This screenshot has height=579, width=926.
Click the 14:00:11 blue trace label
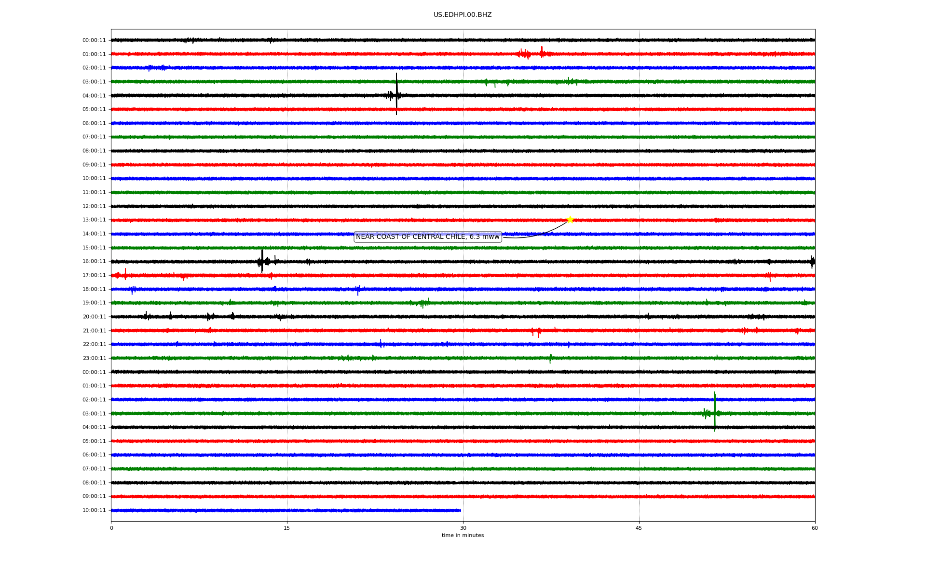tap(94, 234)
